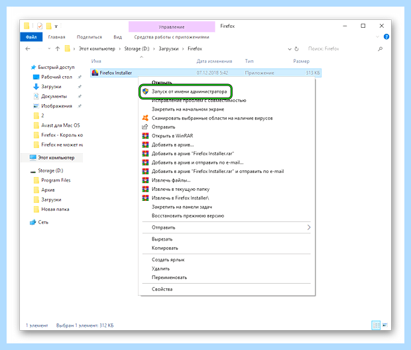Open Сеть in navigation pane
The height and width of the screenshot is (350, 411).
tap(43, 222)
